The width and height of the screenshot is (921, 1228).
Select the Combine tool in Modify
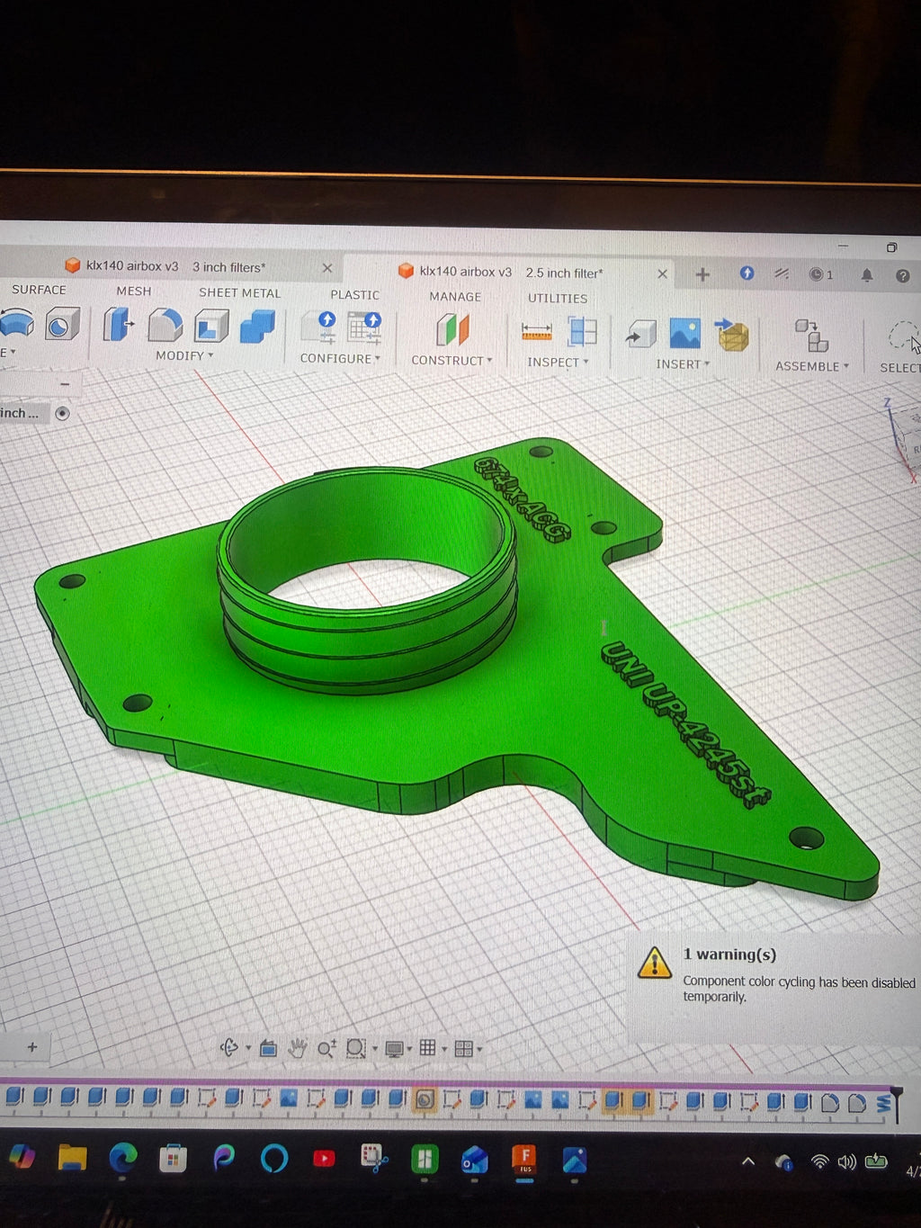(x=257, y=327)
